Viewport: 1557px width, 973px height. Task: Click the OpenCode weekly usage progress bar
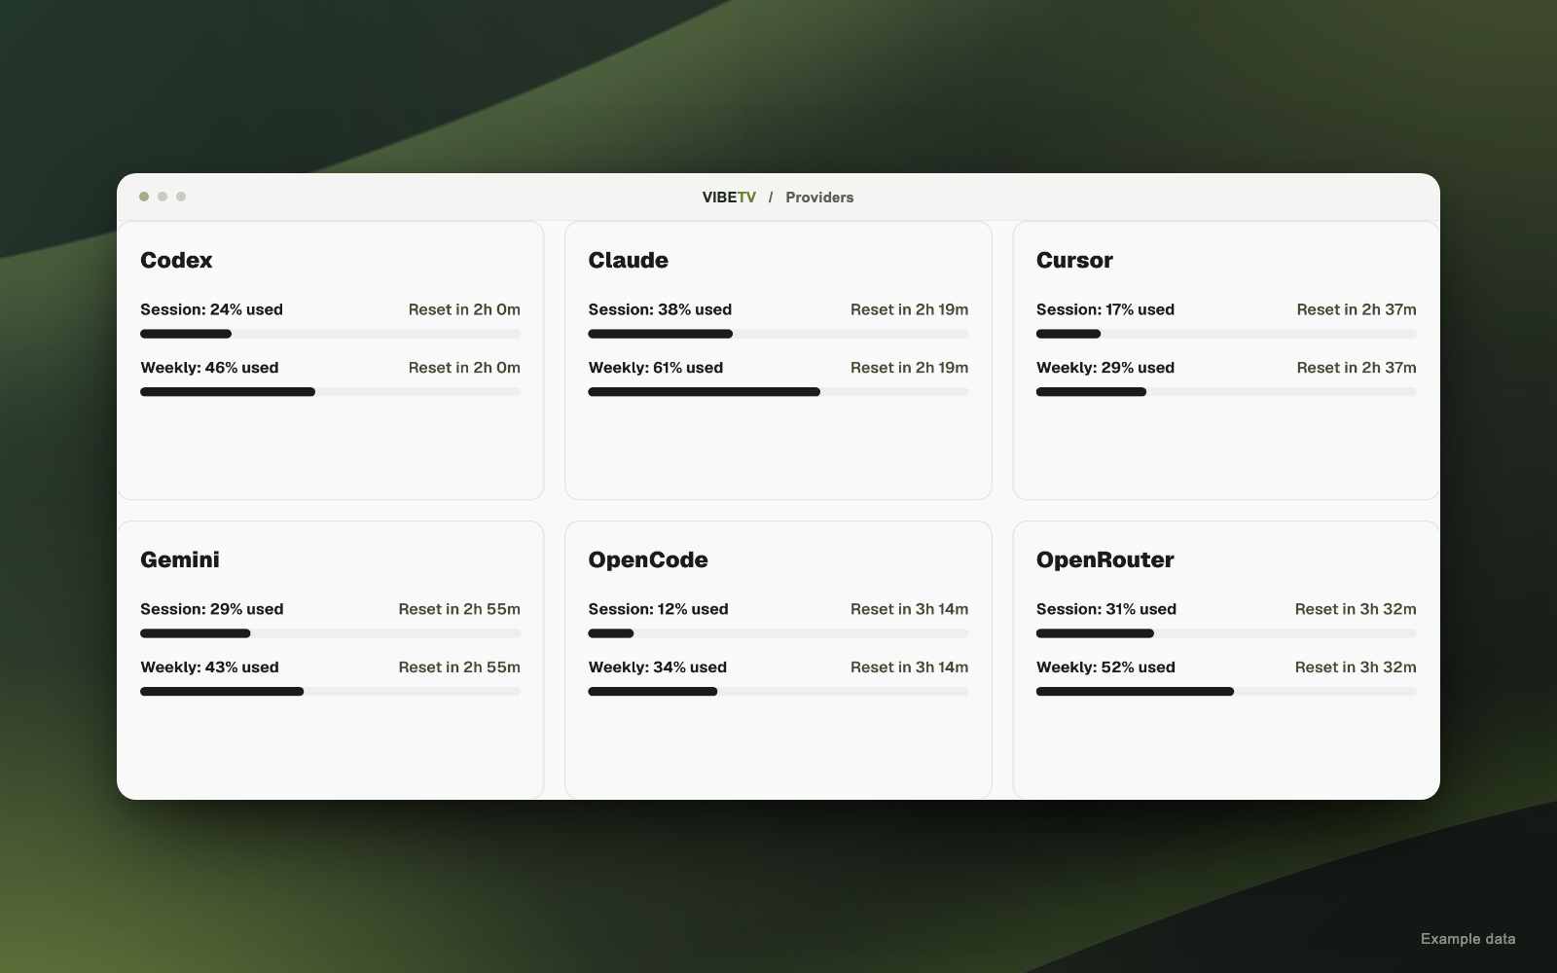point(778,692)
